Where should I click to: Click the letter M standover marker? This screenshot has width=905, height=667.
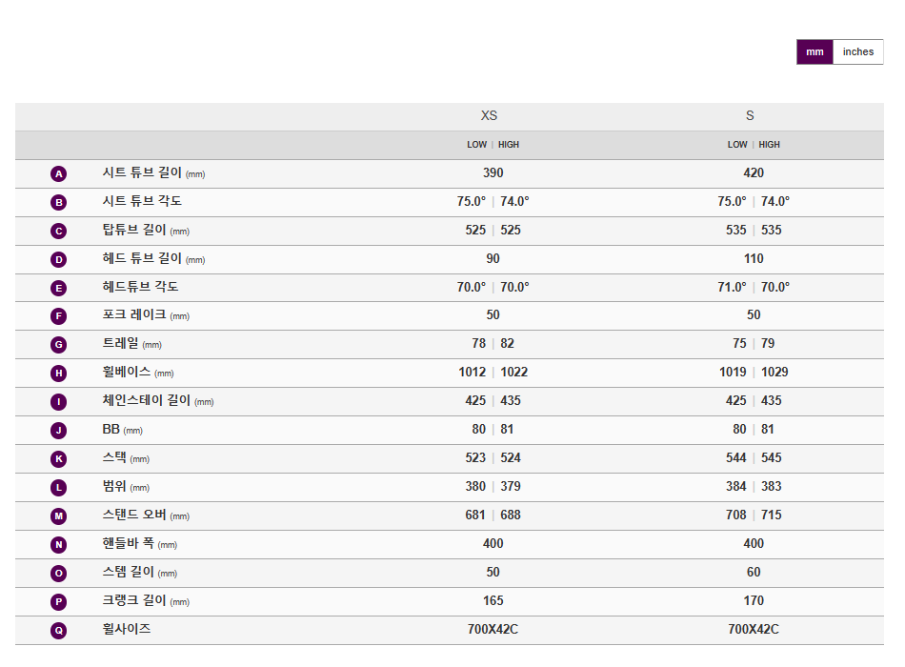tap(59, 516)
